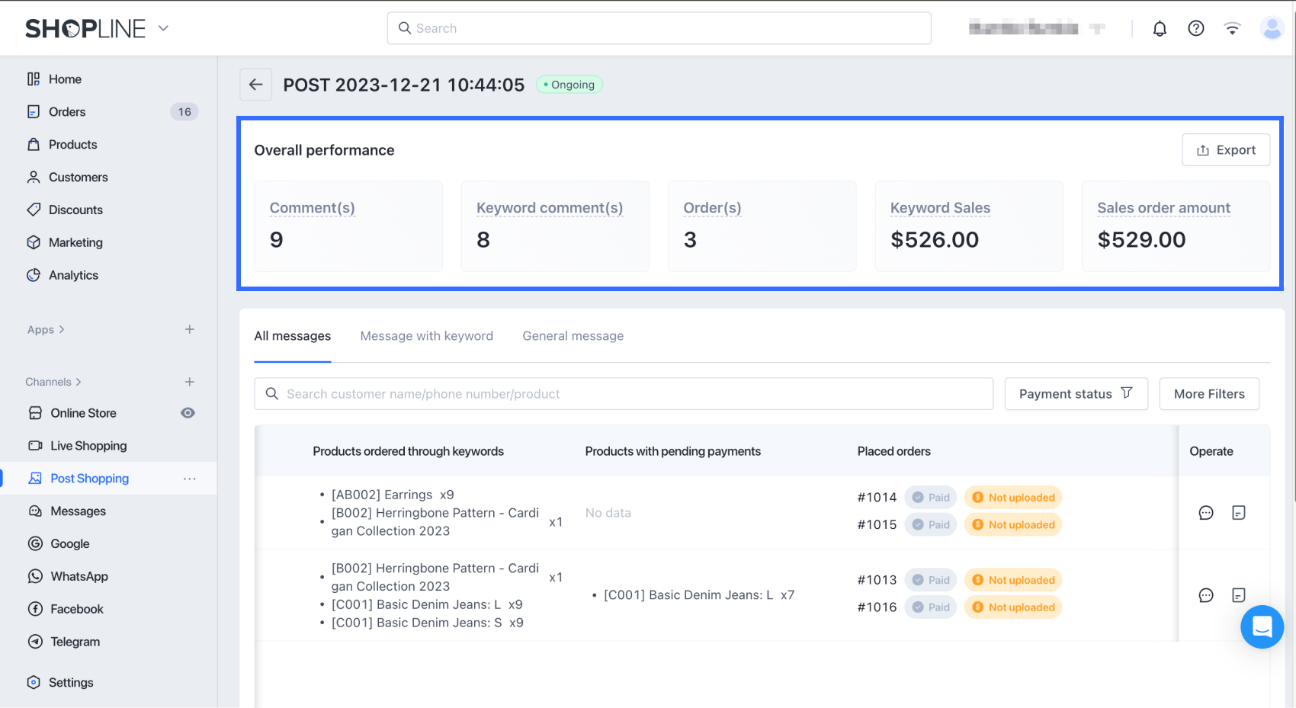Screen dimensions: 1296x708
Task: Open the order note icon for order #1013 row
Action: 1239,595
